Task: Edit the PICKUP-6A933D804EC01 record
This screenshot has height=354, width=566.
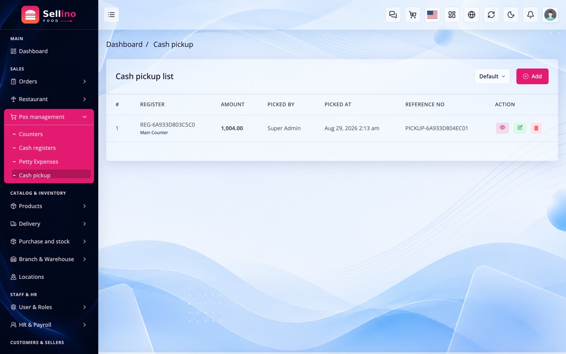Action: pyautogui.click(x=520, y=128)
